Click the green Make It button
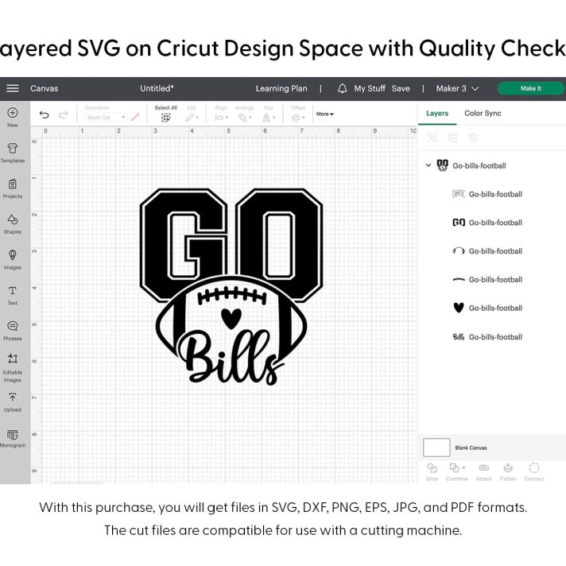566x566 pixels. 531,88
